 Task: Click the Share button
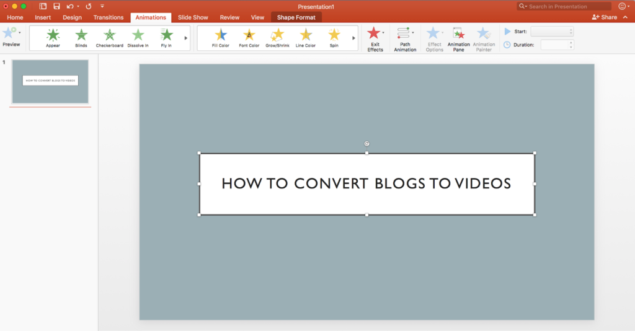pyautogui.click(x=605, y=17)
